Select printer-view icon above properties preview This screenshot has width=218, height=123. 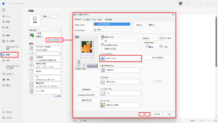[x=78, y=37]
